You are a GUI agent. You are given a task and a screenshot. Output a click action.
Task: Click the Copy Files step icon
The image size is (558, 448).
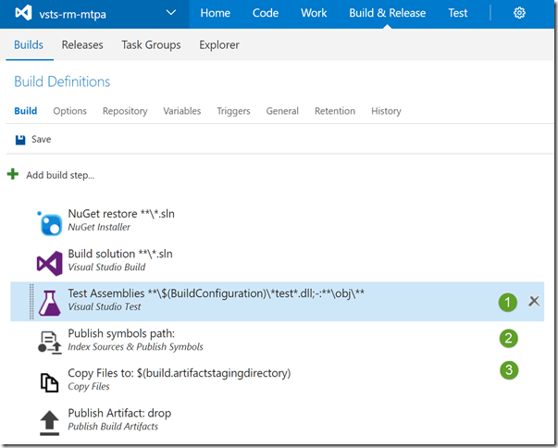point(49,380)
